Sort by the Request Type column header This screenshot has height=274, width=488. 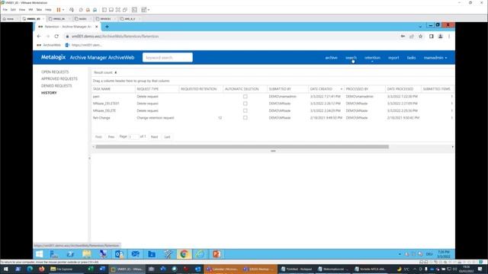(148, 89)
